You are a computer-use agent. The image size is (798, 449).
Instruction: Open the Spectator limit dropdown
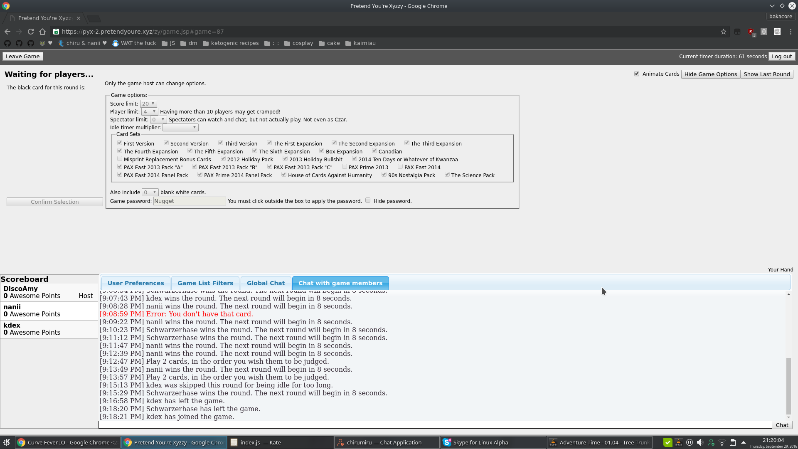click(x=158, y=120)
